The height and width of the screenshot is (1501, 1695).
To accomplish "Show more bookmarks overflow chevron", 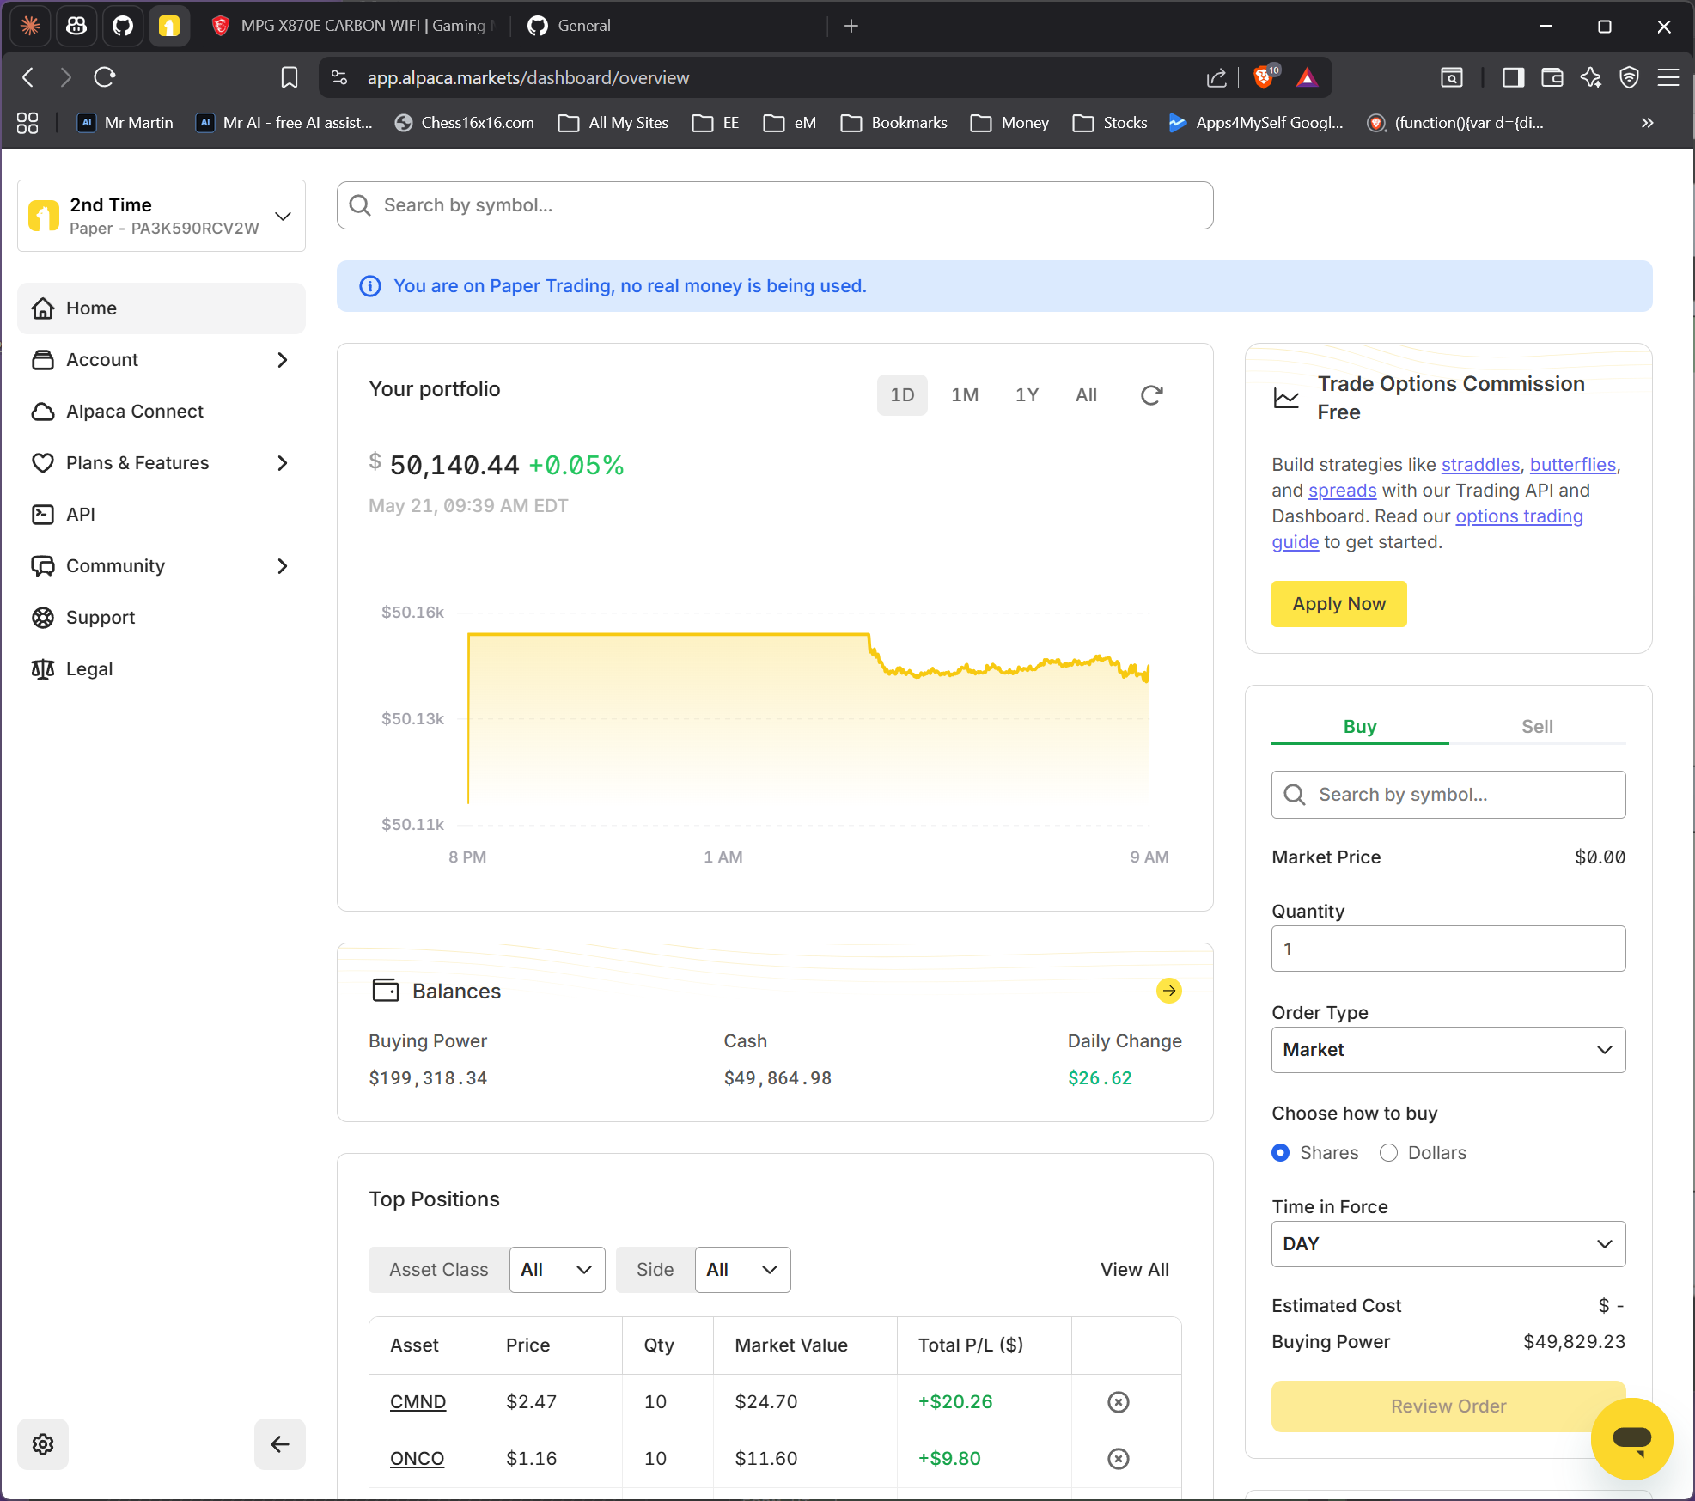I will point(1647,123).
